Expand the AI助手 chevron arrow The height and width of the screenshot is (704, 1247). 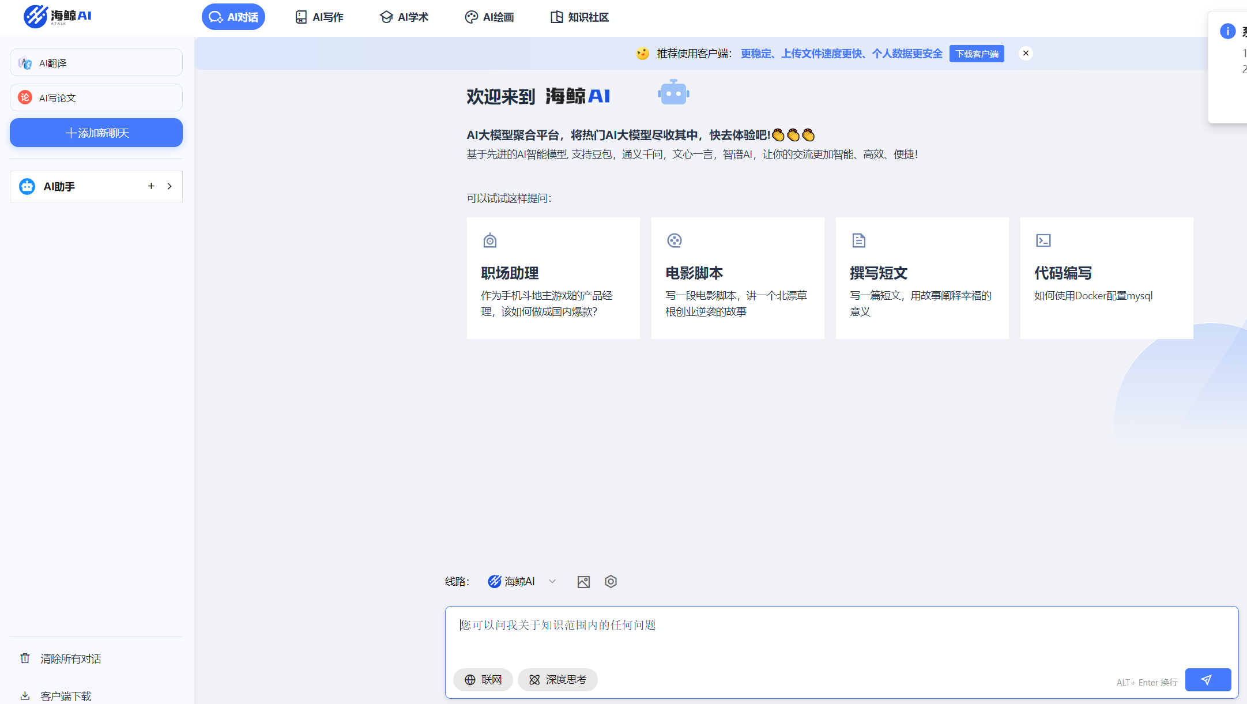169,186
